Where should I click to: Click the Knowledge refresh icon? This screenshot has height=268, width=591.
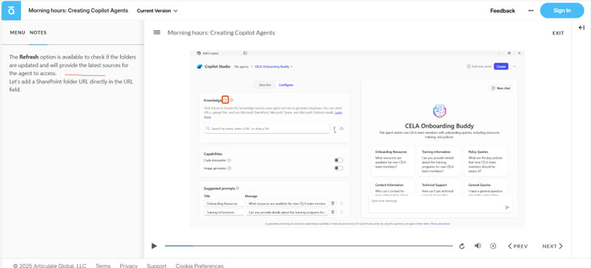225,100
